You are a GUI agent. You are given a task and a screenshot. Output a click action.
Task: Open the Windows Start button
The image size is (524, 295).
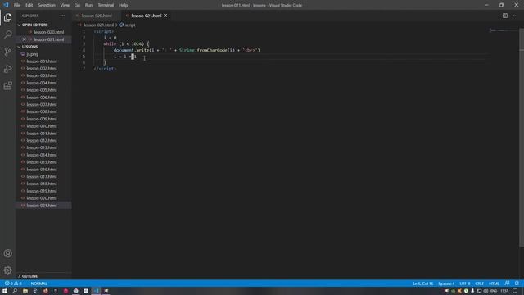pos(5,291)
